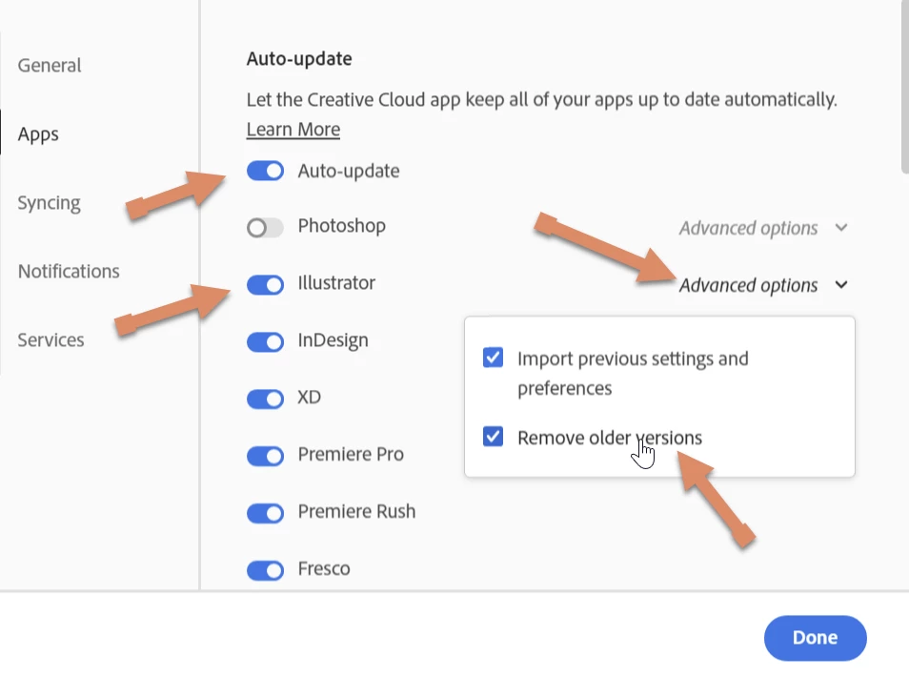
Task: Disable Premiere Pro auto-update
Action: pyautogui.click(x=265, y=456)
